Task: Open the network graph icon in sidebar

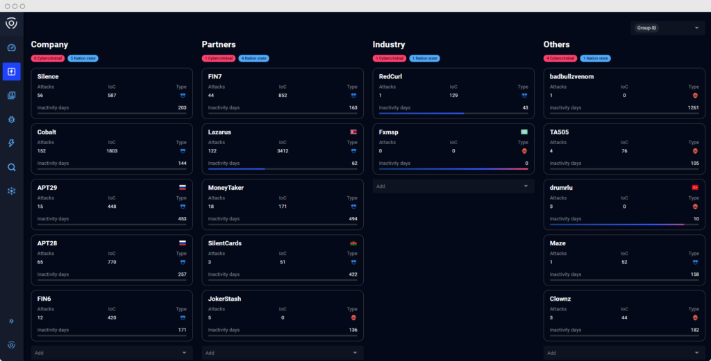Action: click(12, 191)
